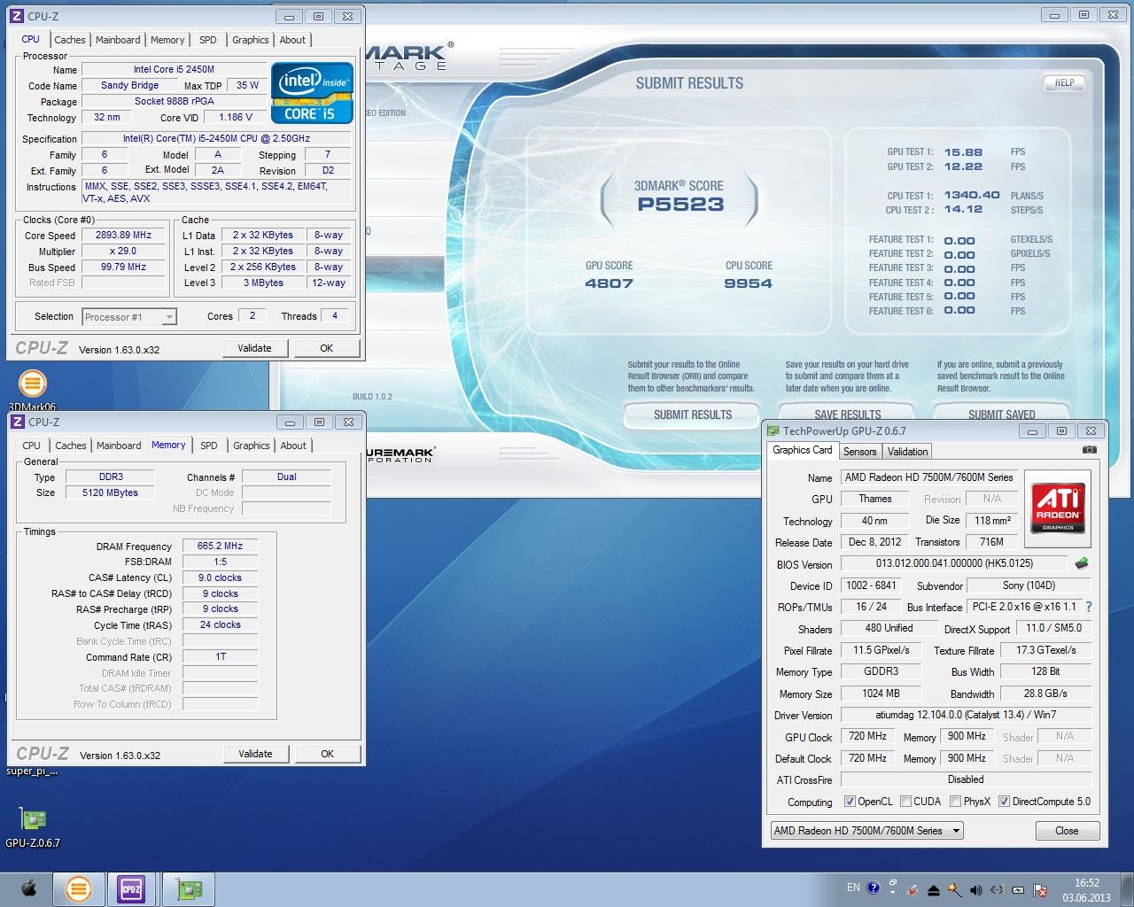The height and width of the screenshot is (907, 1134).
Task: Take a GPU-Z screenshot with camera icon
Action: click(x=1089, y=450)
